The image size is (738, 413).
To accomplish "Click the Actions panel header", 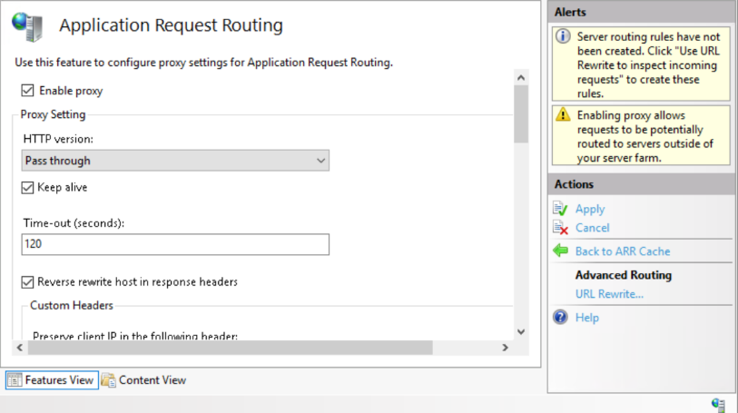I will point(641,184).
